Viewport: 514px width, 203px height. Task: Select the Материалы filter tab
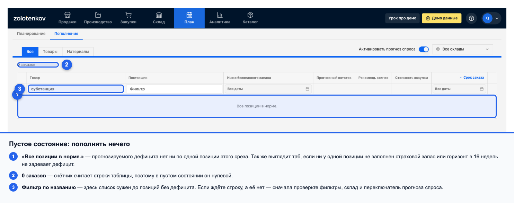78,52
